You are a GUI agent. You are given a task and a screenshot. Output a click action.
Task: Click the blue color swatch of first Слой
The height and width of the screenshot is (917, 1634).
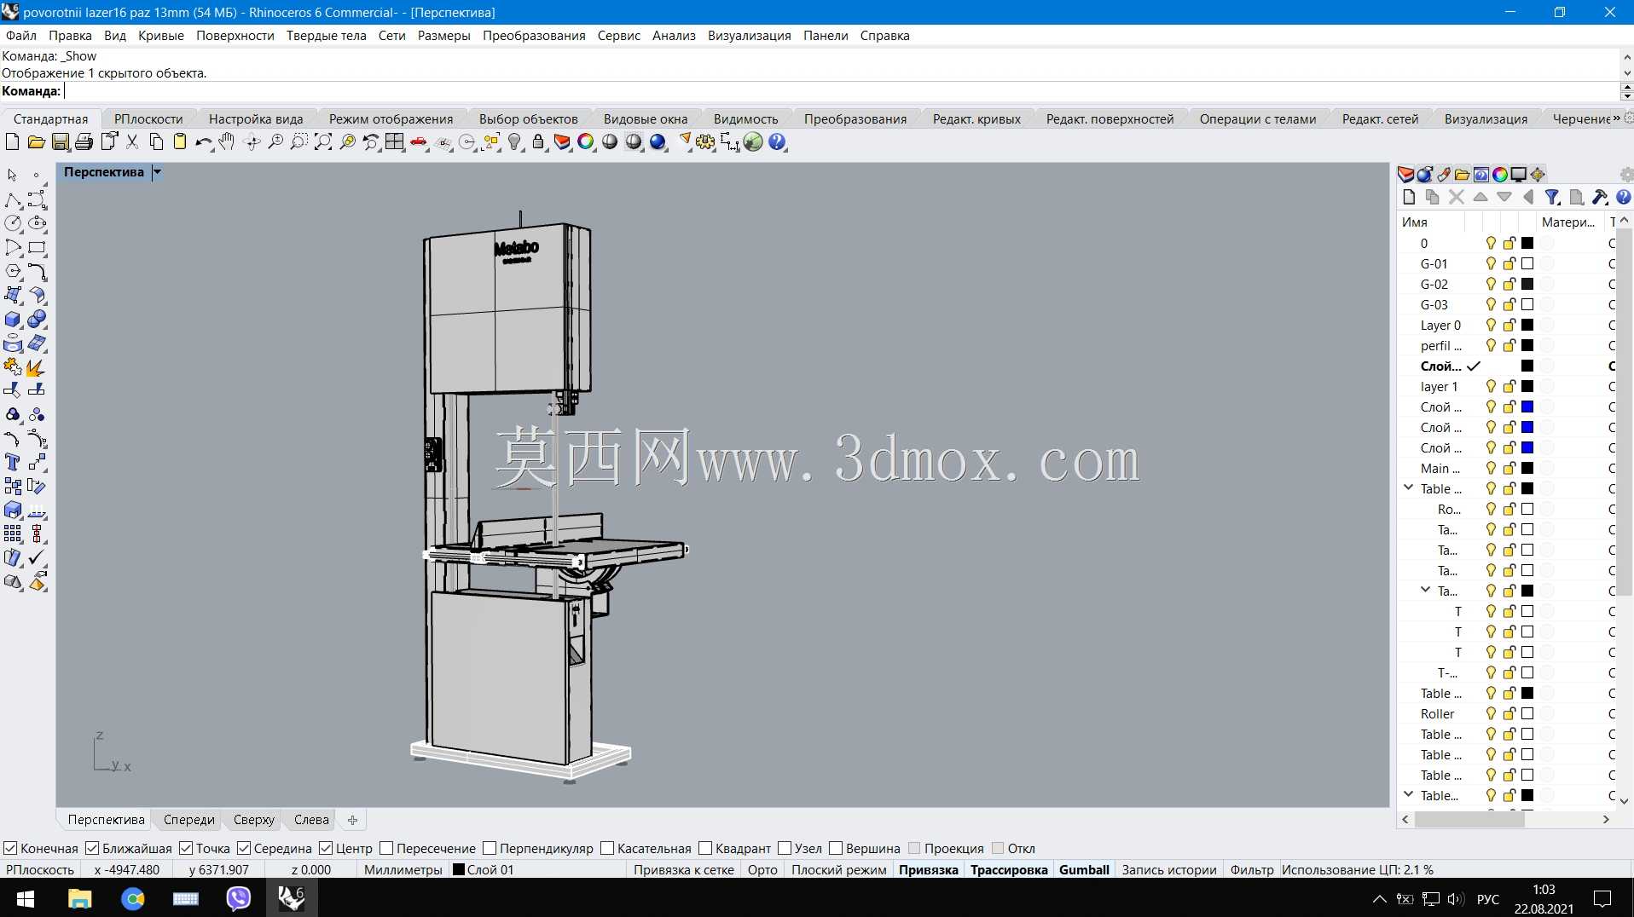tap(1527, 407)
